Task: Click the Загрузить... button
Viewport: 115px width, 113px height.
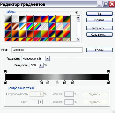Action: (99, 28)
